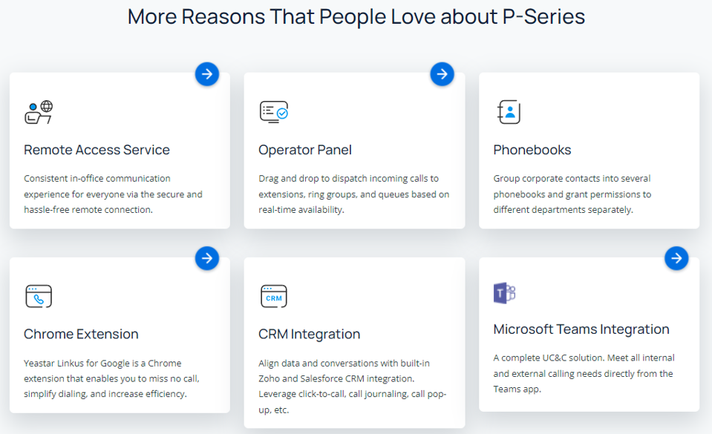Click the CRM Integration icon
712x434 pixels.
(273, 296)
